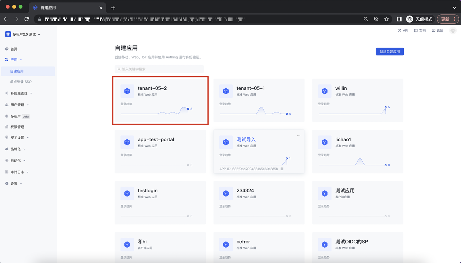Bookmark this page with the star icon

(386, 19)
